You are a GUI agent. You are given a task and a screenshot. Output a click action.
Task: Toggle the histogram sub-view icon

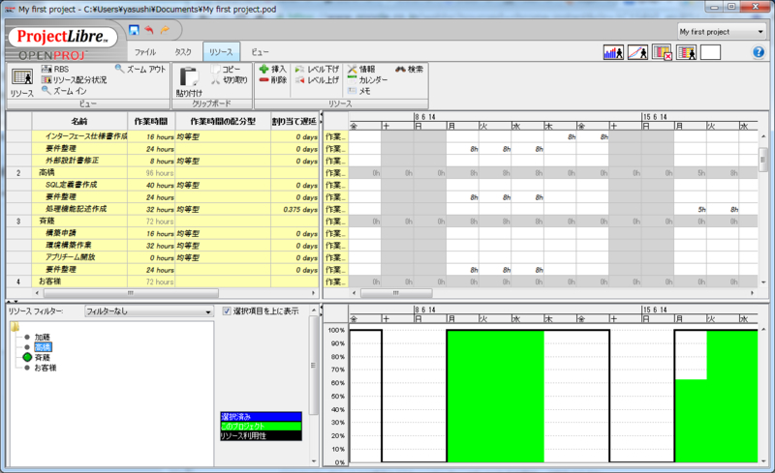613,52
